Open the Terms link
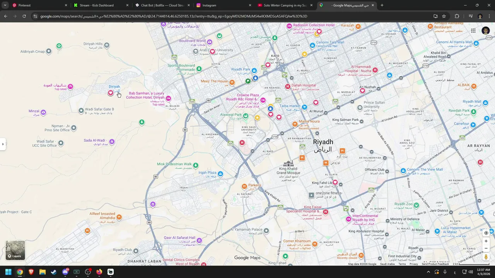 coord(402,264)
